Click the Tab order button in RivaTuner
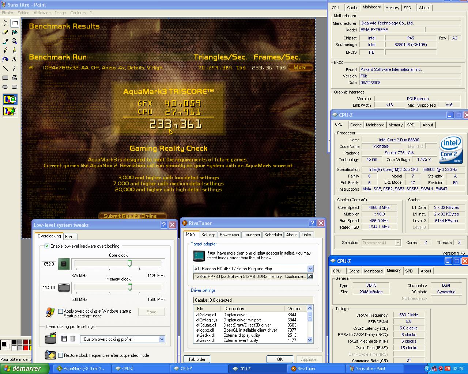Screen dimensions: 468x374 click(197, 359)
